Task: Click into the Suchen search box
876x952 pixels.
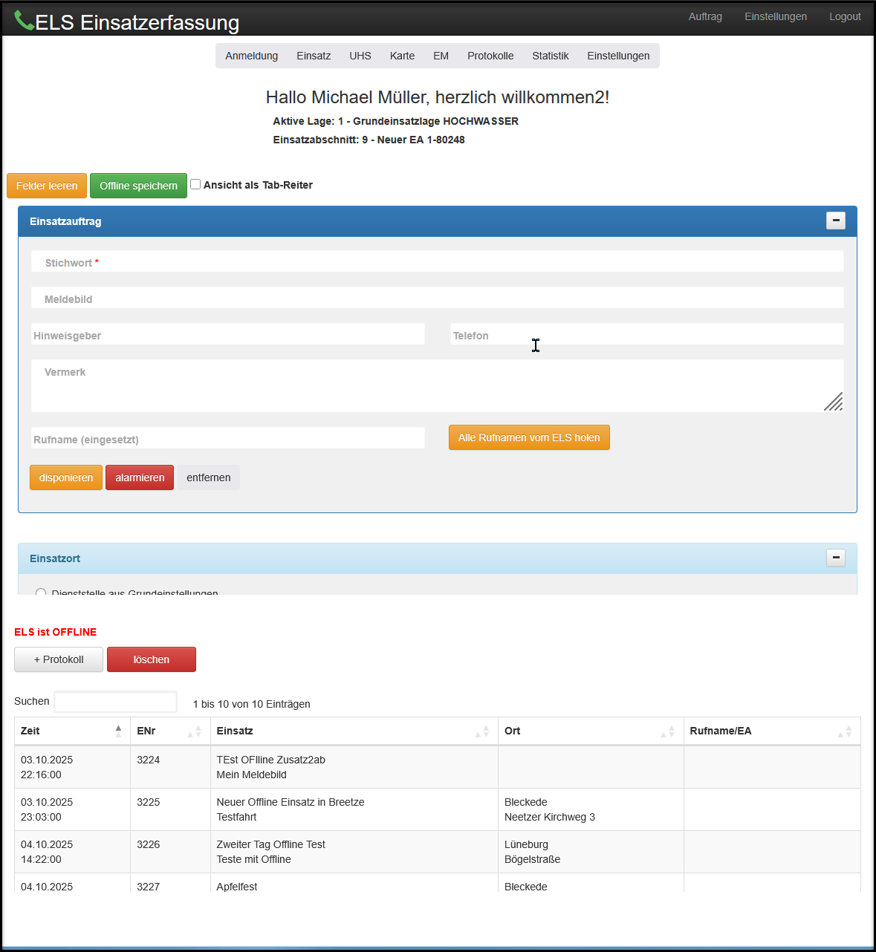Action: point(115,702)
